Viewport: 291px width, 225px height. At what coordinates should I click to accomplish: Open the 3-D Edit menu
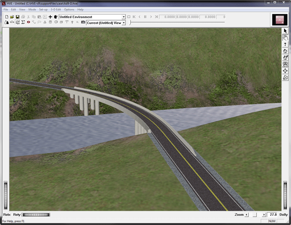[x=55, y=9]
